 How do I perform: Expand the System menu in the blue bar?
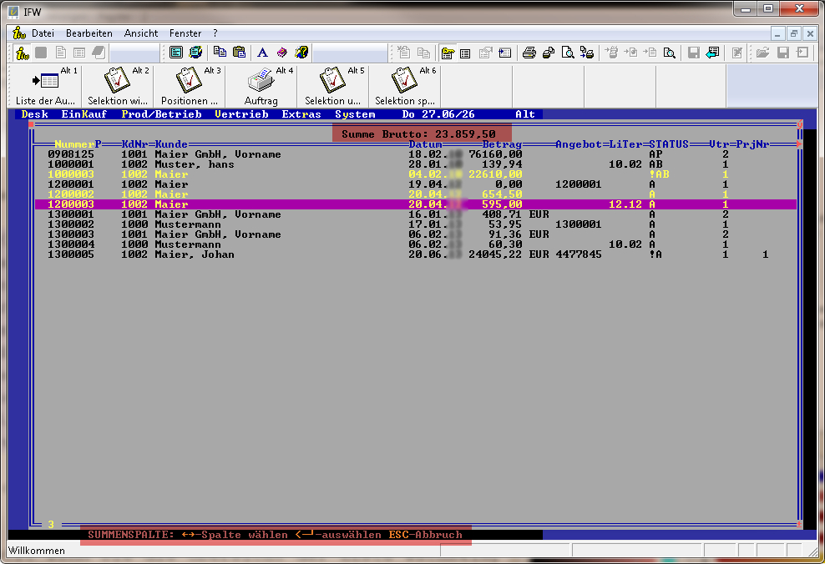pyautogui.click(x=355, y=114)
